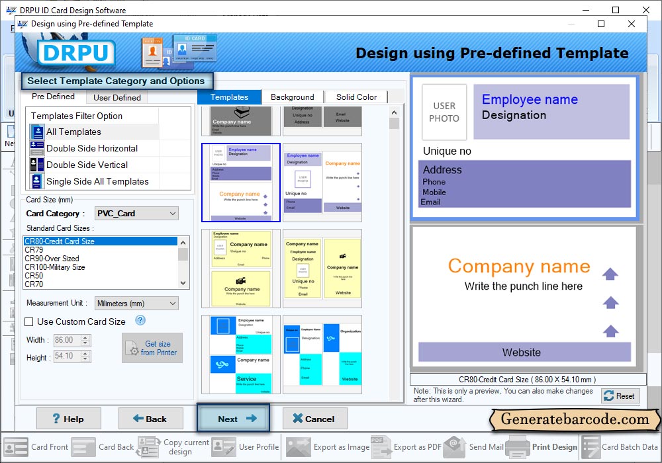
Task: Open the Solid Color tab
Action: point(356,97)
